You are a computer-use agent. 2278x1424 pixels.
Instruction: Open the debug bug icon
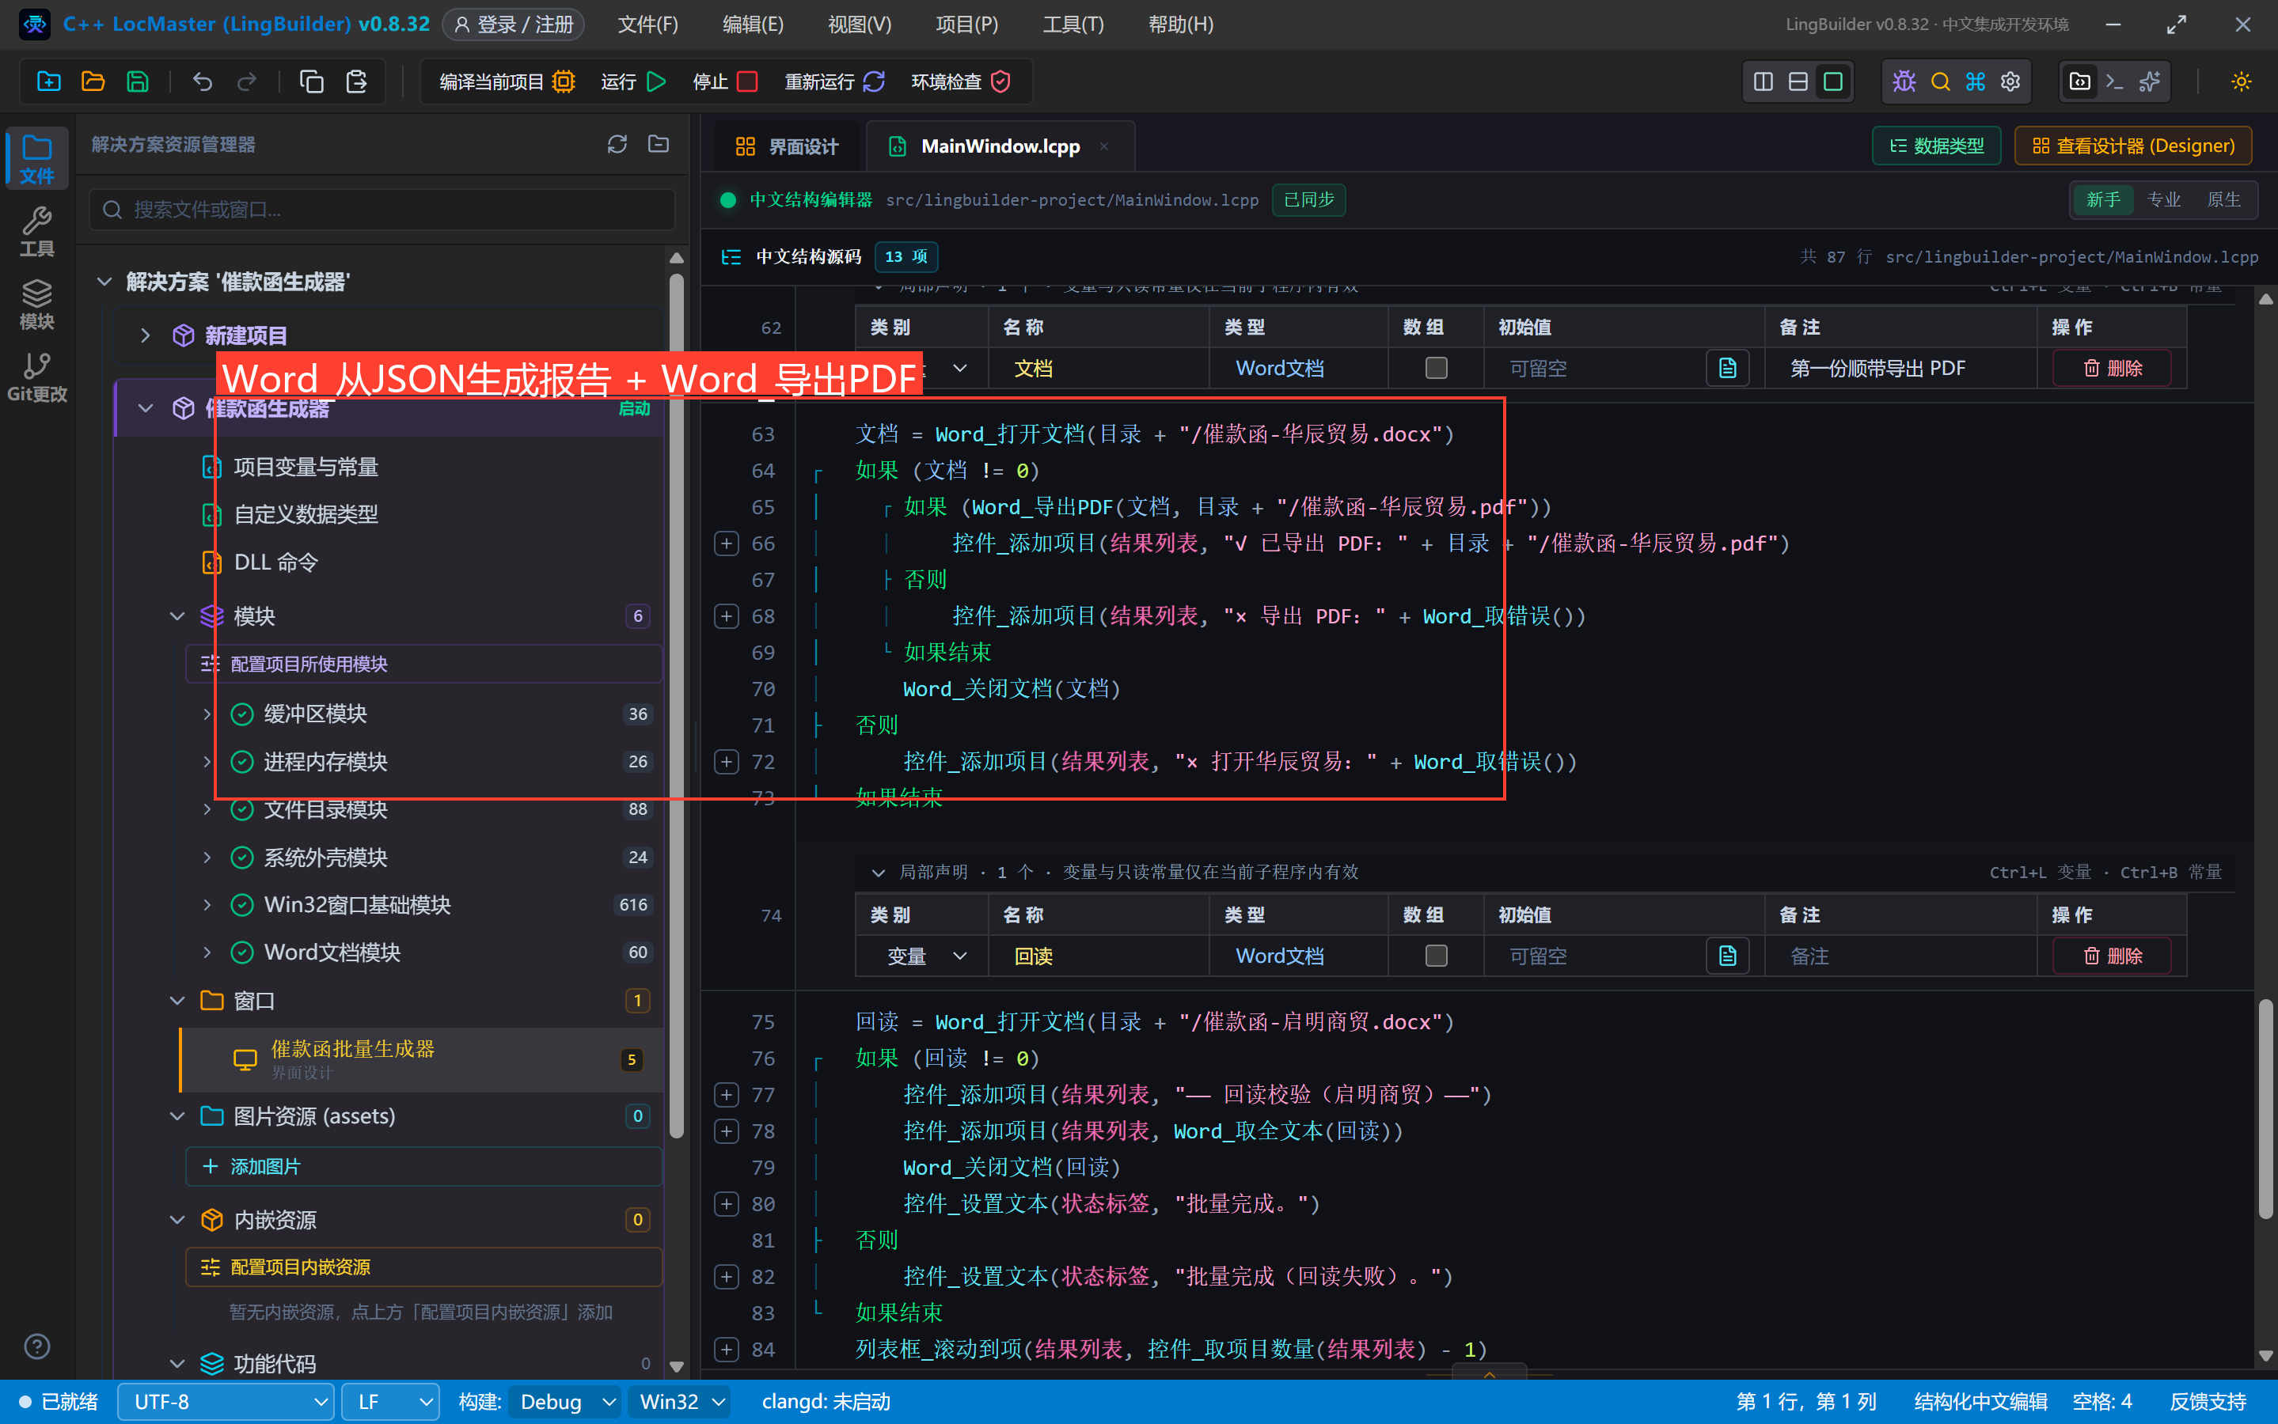[1904, 82]
